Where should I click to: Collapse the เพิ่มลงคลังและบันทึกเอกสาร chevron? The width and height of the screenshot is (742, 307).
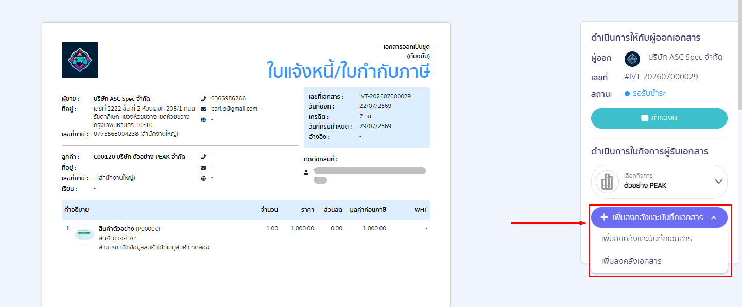[714, 218]
